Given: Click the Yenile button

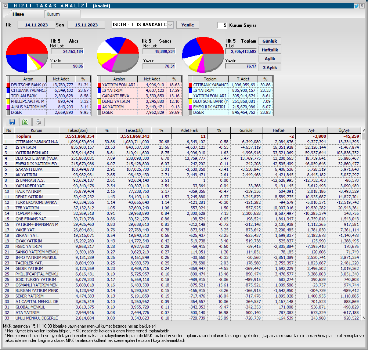Looking at the screenshot, I should pos(188,25).
